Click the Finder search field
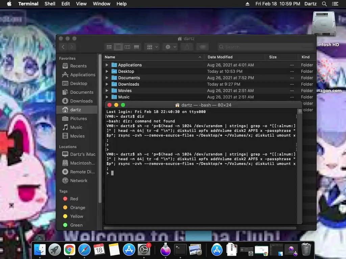Screen dimensions: 346x259 pyautogui.click(x=266, y=47)
